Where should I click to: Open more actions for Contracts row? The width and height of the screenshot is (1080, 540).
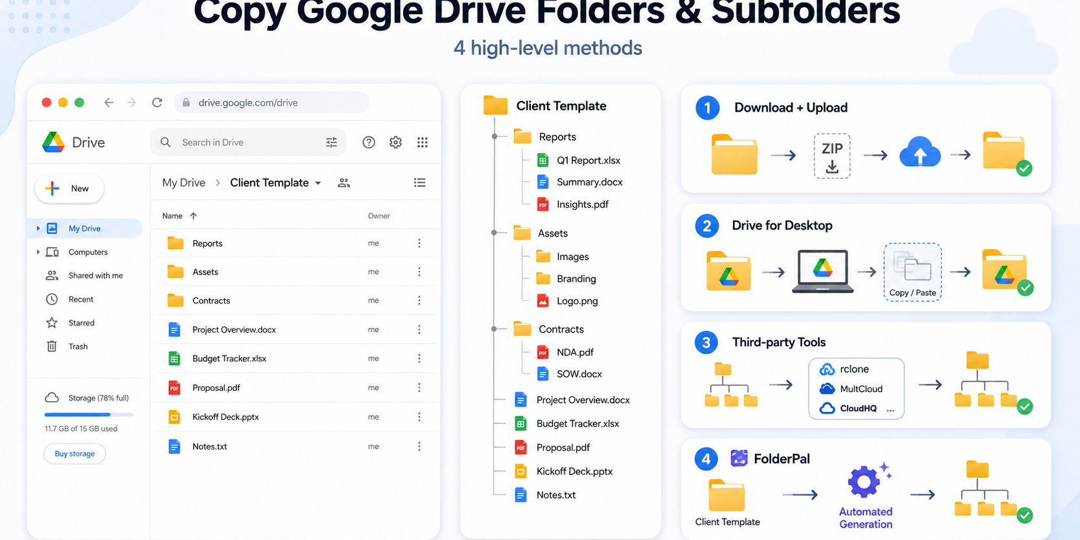click(419, 300)
